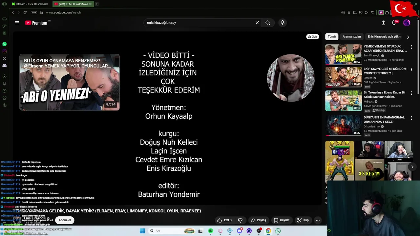Open Spotify from the taskbar
The width and height of the screenshot is (420, 236).
coord(211,231)
